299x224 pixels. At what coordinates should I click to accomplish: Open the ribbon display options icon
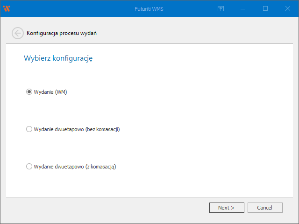click(x=221, y=8)
